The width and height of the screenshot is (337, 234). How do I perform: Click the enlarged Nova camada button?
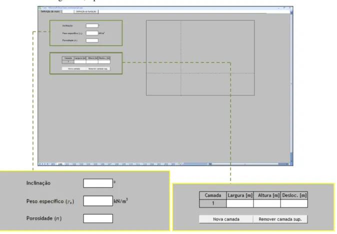(x=226, y=219)
